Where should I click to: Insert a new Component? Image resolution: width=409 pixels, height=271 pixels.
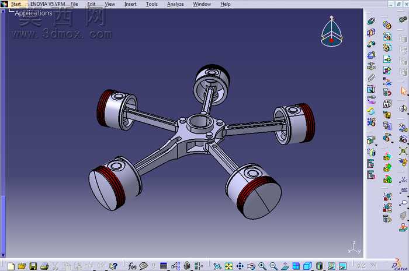click(x=387, y=25)
